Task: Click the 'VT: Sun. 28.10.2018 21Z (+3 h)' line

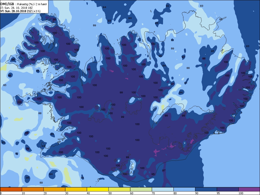Action: 20,11
